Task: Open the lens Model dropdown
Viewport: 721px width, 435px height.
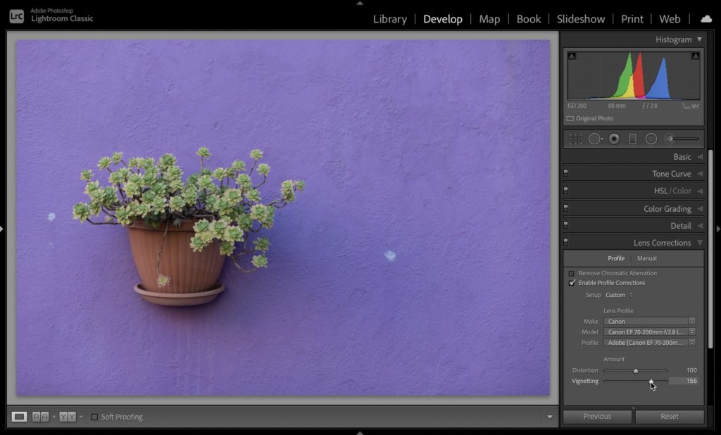Action: pyautogui.click(x=649, y=332)
